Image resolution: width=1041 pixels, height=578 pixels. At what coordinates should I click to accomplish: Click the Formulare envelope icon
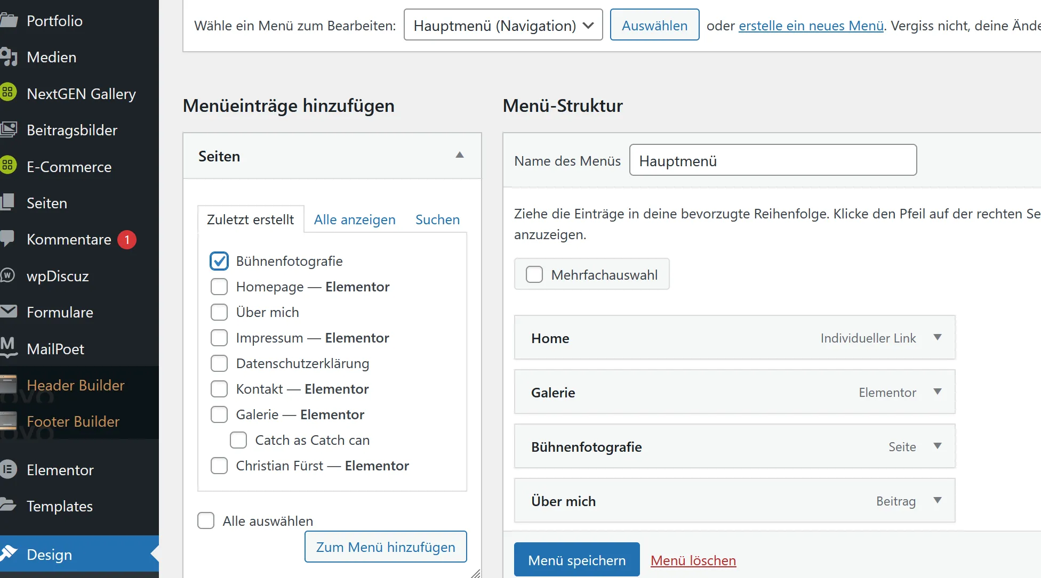click(9, 312)
